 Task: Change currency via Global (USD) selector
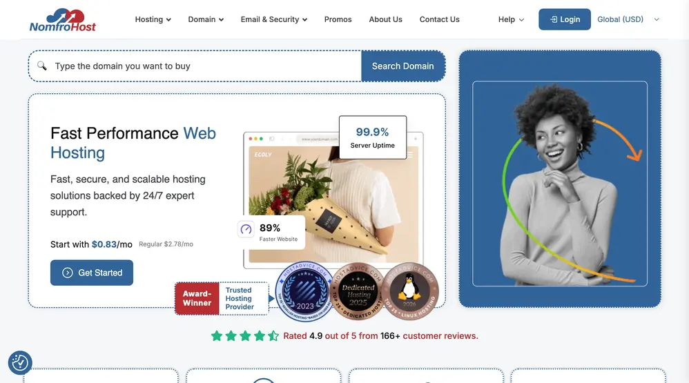click(628, 19)
